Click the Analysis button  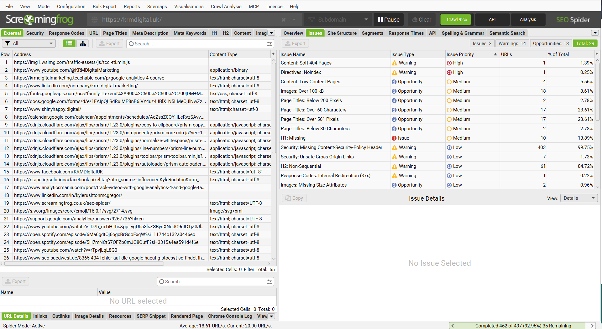(528, 20)
